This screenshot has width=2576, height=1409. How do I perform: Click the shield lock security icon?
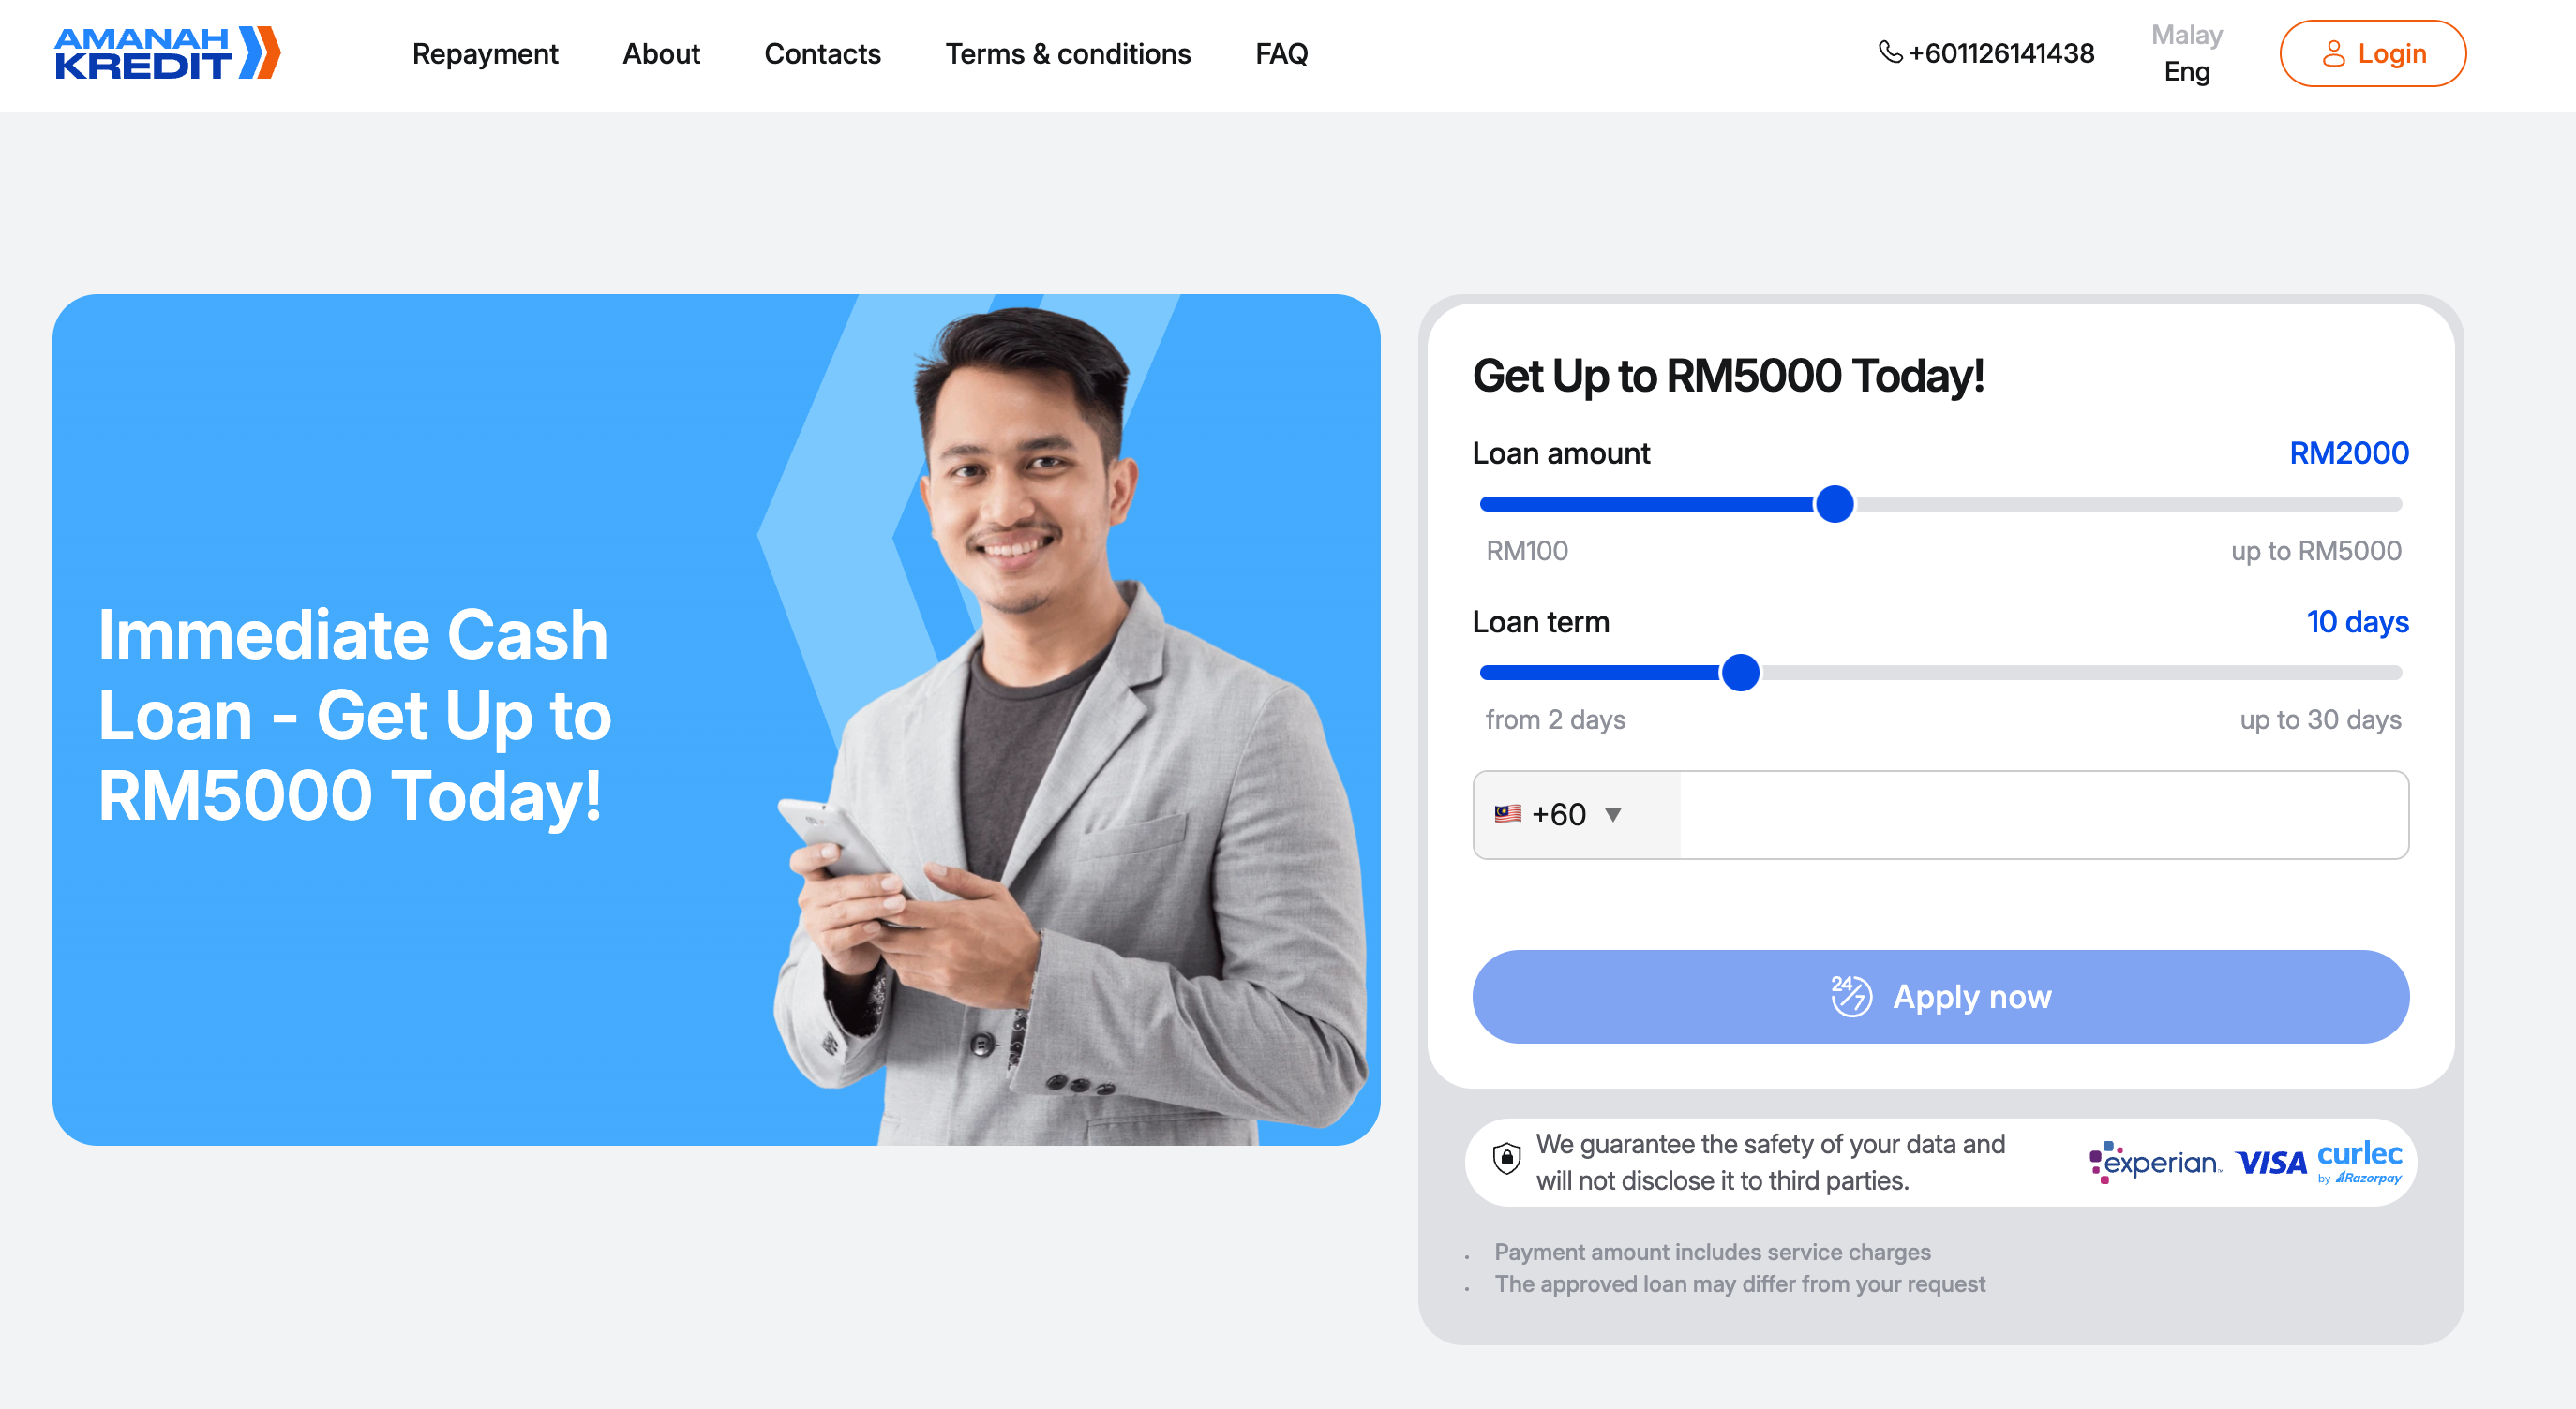tap(1506, 1159)
